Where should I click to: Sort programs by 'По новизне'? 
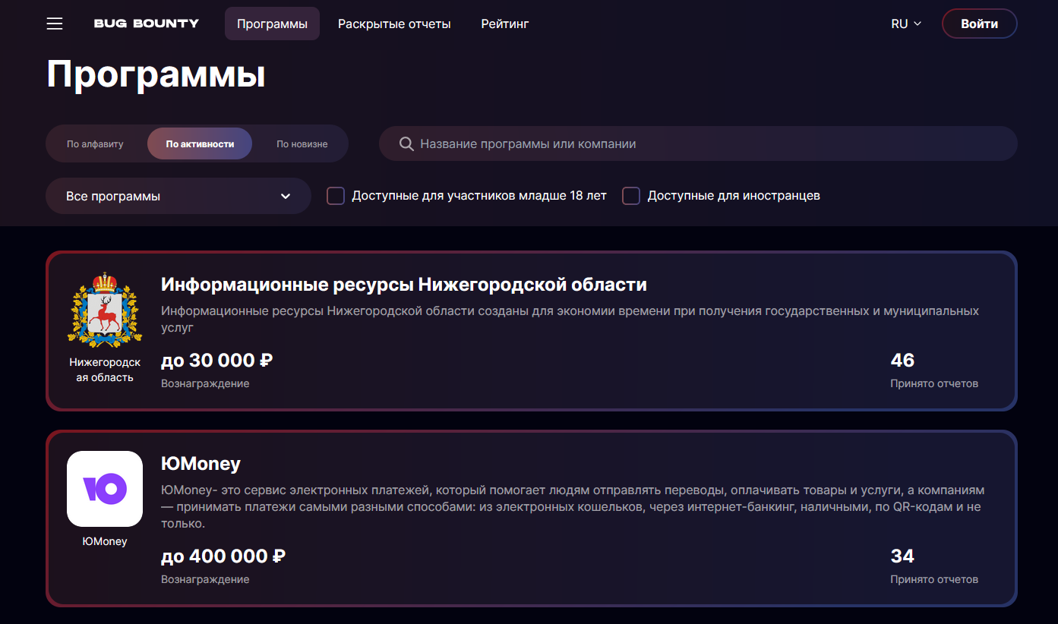[302, 144]
